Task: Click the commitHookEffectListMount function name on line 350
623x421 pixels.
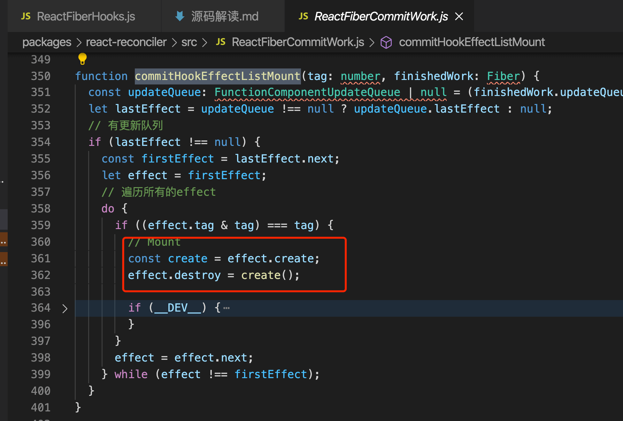Action: coord(218,76)
